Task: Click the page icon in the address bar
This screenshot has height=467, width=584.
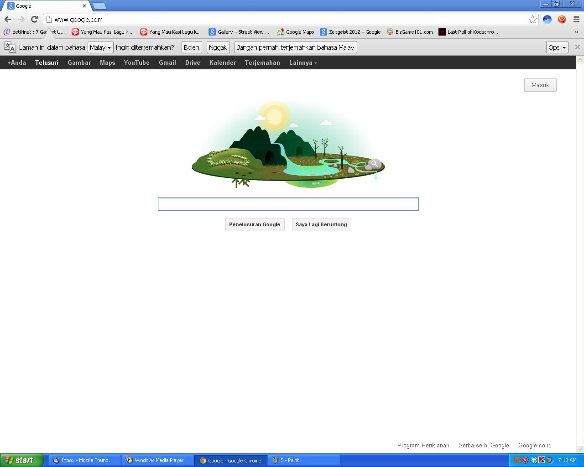Action: pos(49,19)
